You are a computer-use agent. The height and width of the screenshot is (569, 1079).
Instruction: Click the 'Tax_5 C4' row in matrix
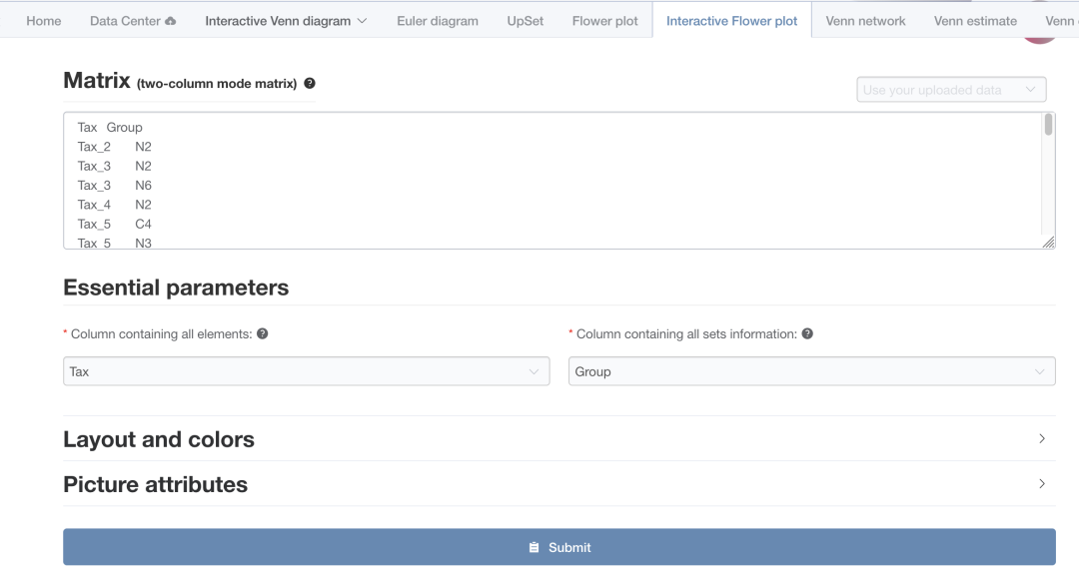(114, 224)
